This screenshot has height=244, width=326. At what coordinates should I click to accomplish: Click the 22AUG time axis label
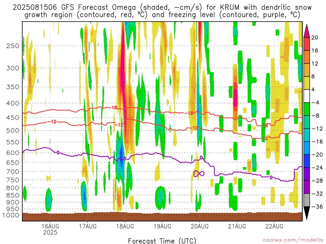[x=274, y=226]
